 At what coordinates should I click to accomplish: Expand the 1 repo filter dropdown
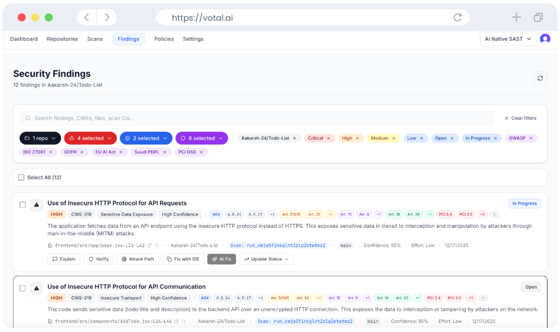click(x=40, y=138)
